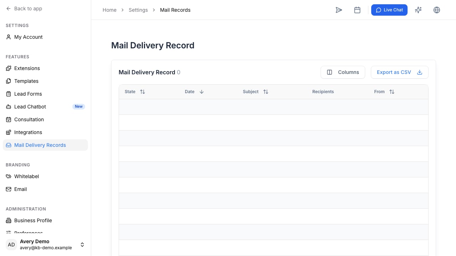
Task: Open Whitelabel branding settings
Action: tap(45, 176)
